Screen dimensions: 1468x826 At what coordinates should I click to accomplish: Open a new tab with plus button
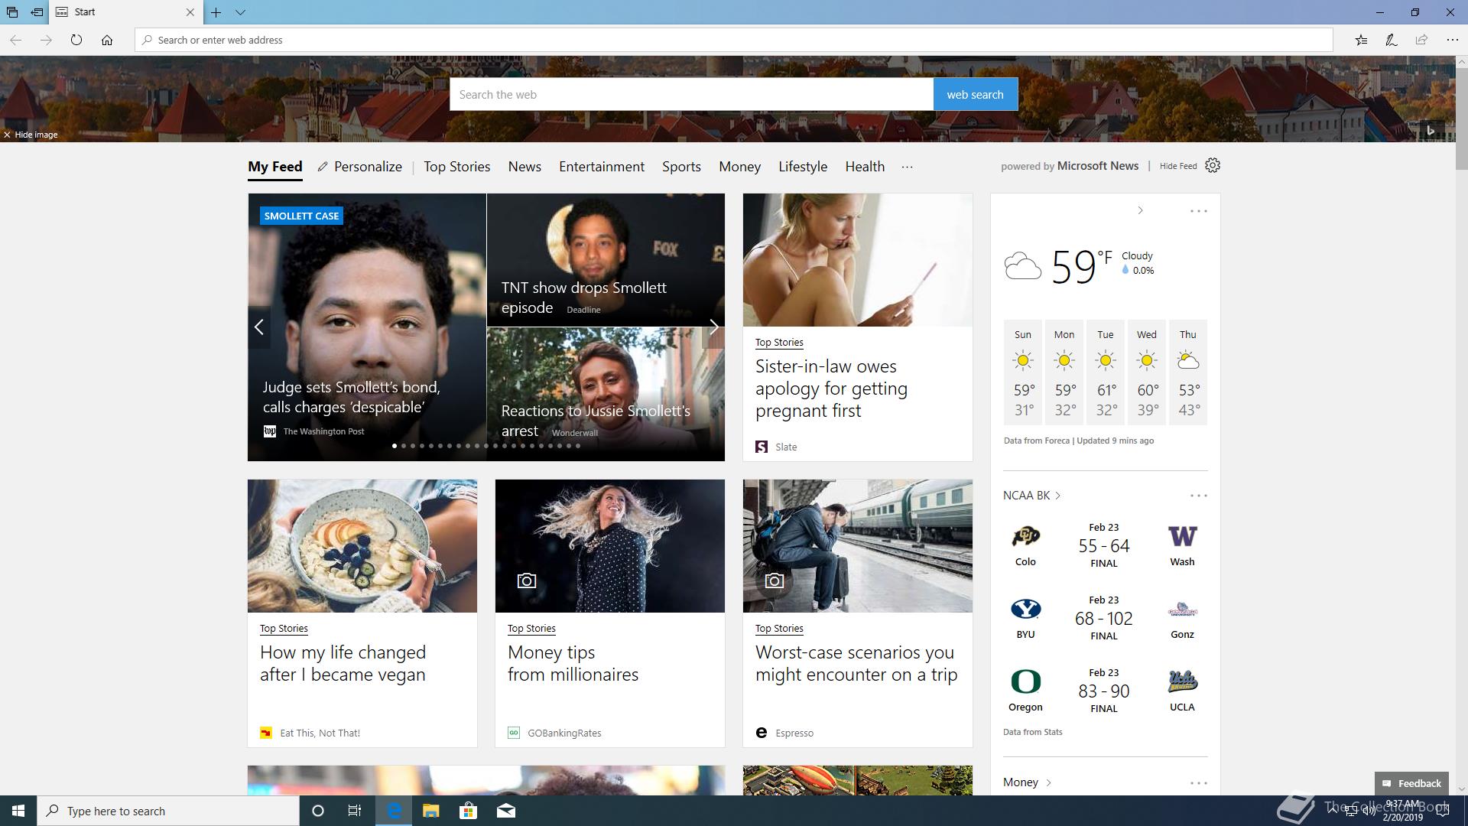point(216,12)
